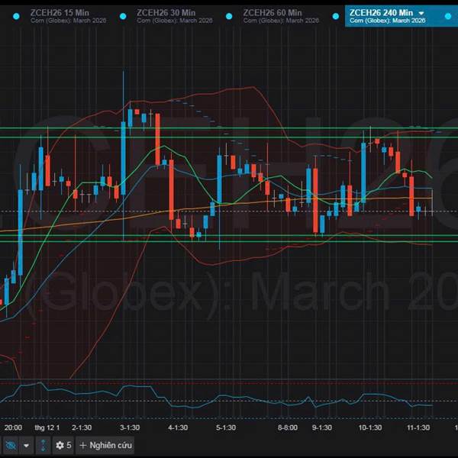The height and width of the screenshot is (458, 458).
Task: Toggle the eye visibility icon in the bottom toolbar
Action: (11, 446)
